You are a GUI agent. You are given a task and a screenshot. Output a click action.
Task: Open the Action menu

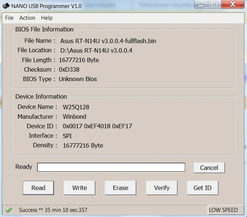point(27,18)
